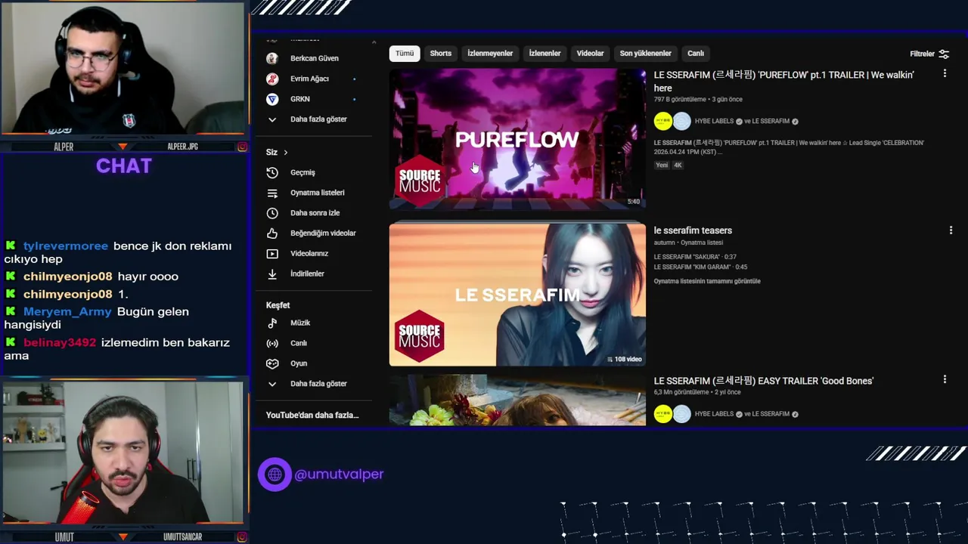Select Müzik note icon under Keşfet
The height and width of the screenshot is (544, 968).
[272, 323]
